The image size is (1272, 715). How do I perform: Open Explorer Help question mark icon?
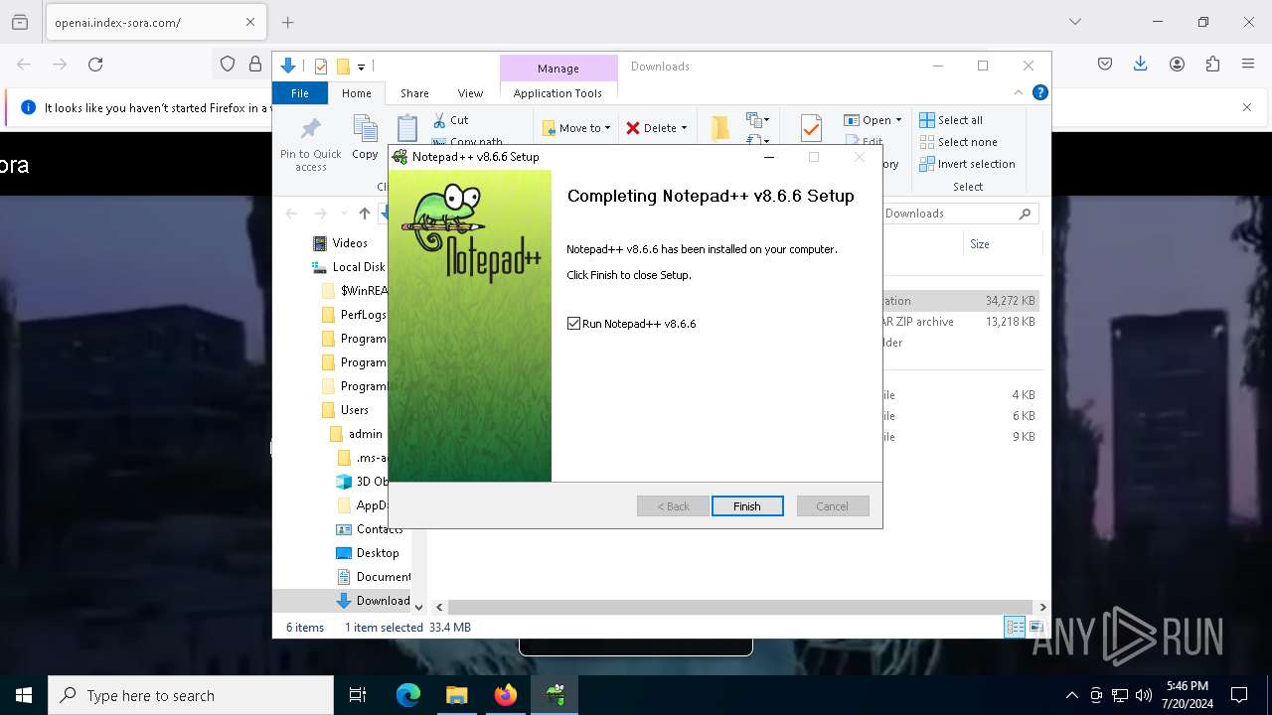click(1039, 92)
